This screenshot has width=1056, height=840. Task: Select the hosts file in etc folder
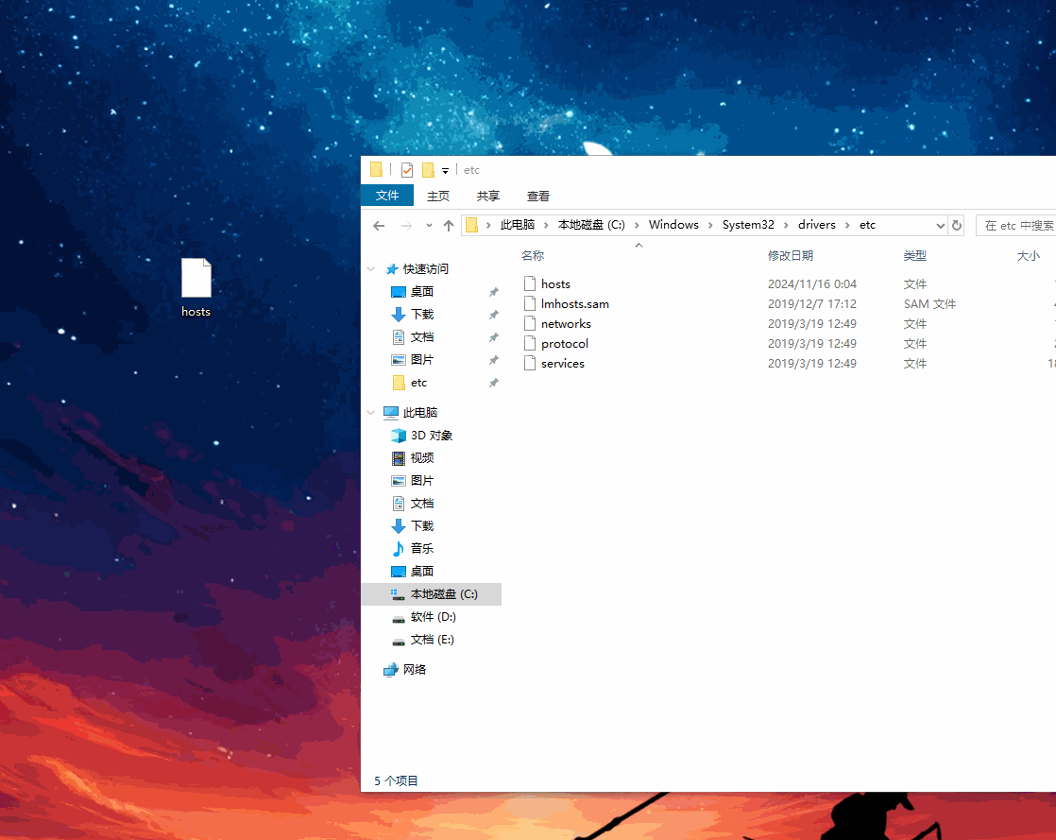pos(555,284)
